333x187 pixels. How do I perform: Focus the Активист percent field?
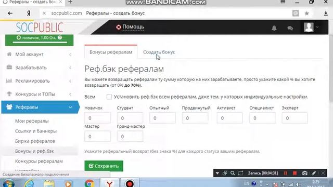229,118
